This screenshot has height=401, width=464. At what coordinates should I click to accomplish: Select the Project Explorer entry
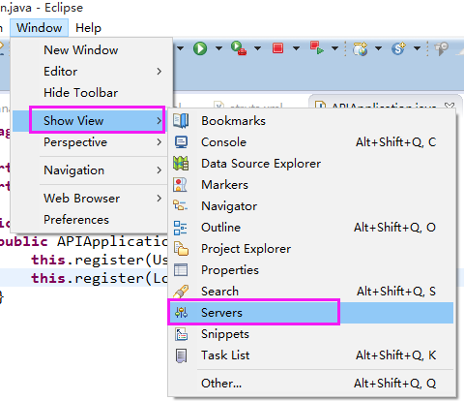[x=311, y=249]
